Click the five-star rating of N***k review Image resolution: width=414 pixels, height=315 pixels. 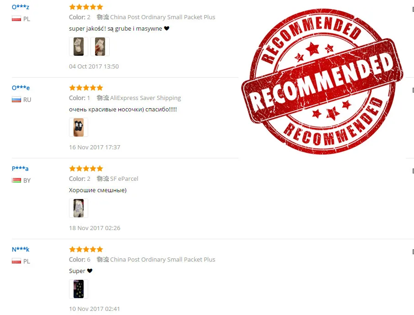pos(86,249)
